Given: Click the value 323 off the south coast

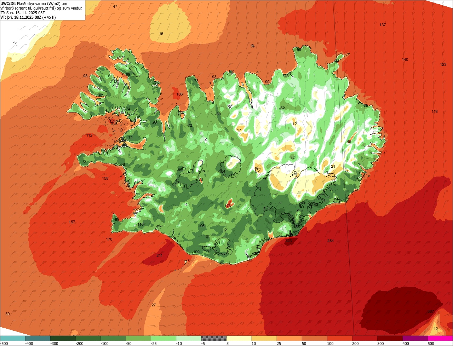Looking at the screenshot, I should coord(288,241).
